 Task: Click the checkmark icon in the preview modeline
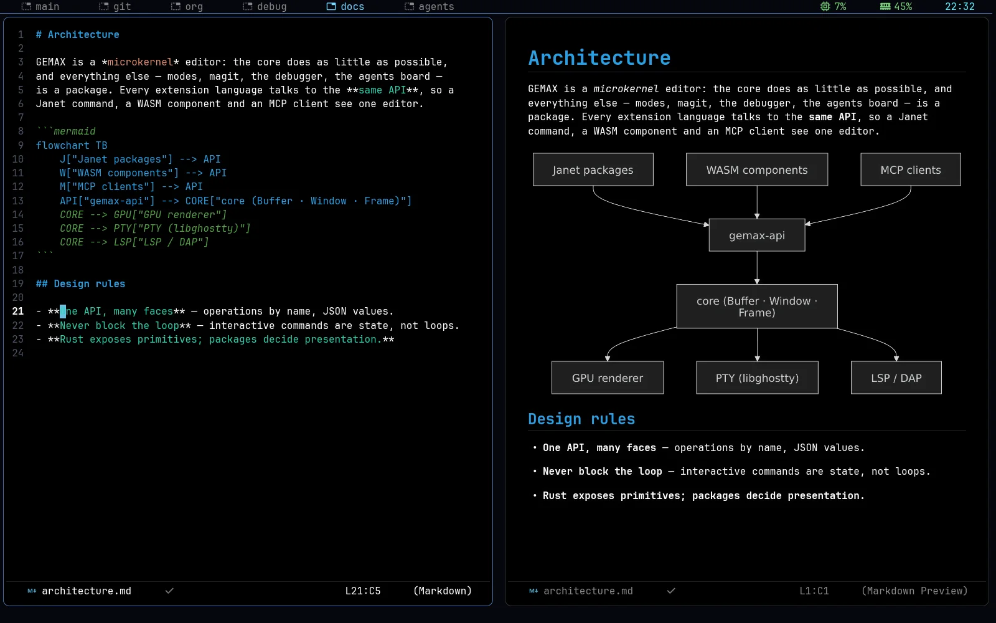point(671,591)
